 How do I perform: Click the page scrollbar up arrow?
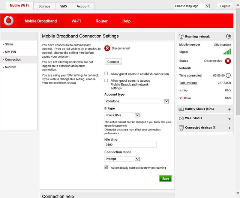pos(238,6)
